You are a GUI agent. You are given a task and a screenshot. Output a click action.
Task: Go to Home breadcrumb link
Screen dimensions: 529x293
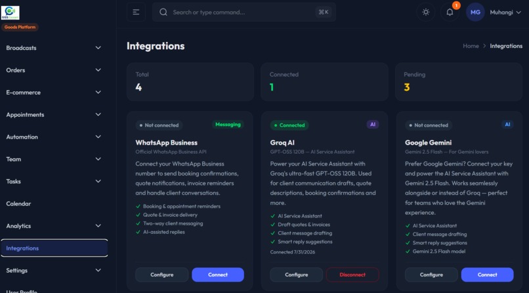tap(471, 46)
